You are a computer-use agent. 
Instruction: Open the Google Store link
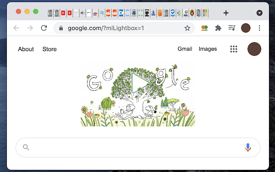point(49,49)
